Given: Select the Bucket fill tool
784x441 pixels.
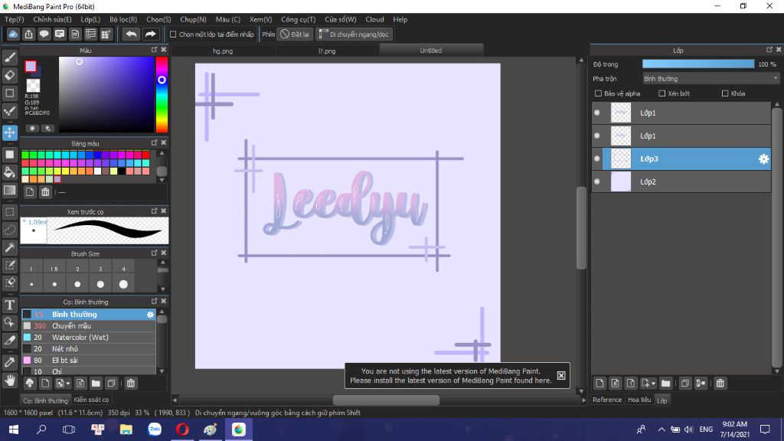Looking at the screenshot, I should [x=9, y=172].
